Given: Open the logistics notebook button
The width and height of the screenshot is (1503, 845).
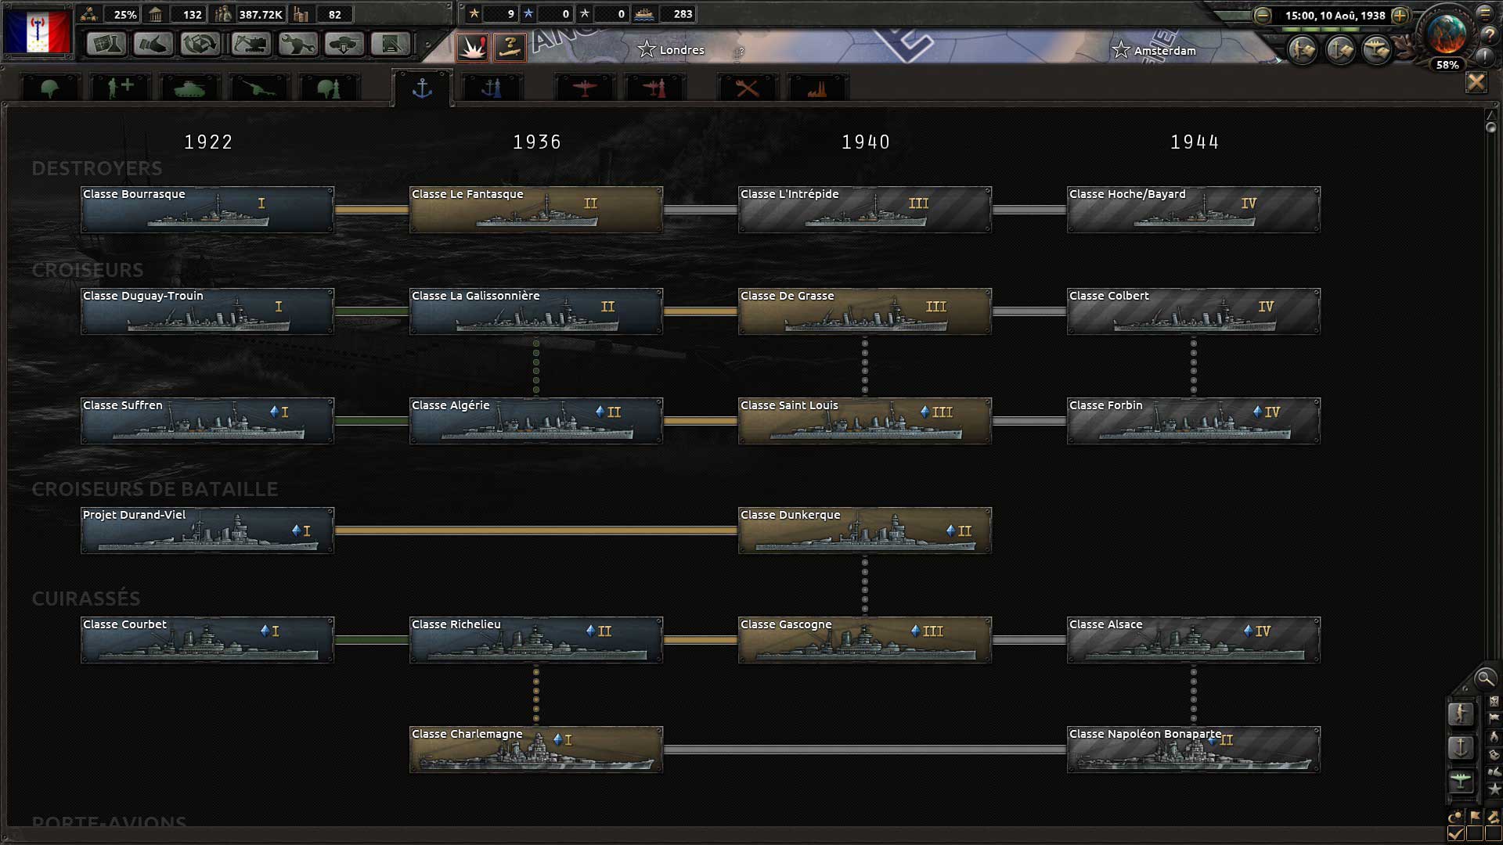Looking at the screenshot, I should [391, 44].
